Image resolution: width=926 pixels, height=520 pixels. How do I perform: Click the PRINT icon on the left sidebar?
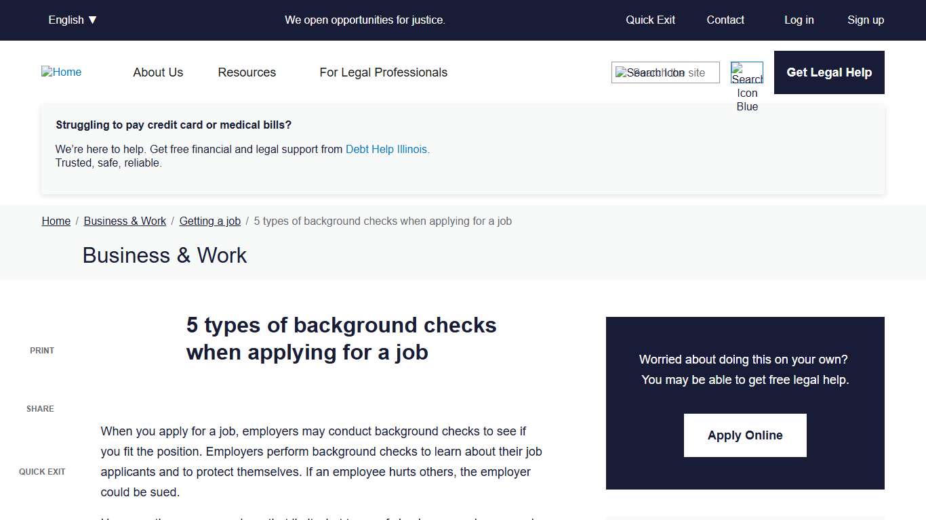41,350
